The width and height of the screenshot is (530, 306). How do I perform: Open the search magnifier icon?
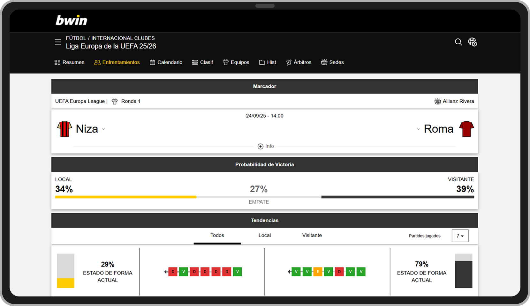[x=458, y=42]
